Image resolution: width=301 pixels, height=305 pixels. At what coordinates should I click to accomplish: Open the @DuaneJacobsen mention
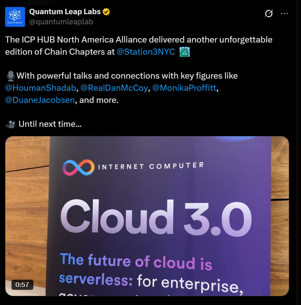pyautogui.click(x=40, y=100)
